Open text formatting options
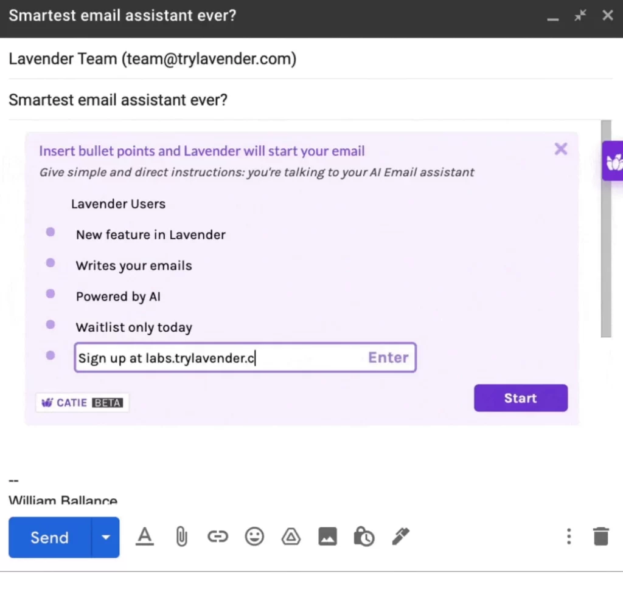Viewport: 623px width, 590px height. click(145, 537)
